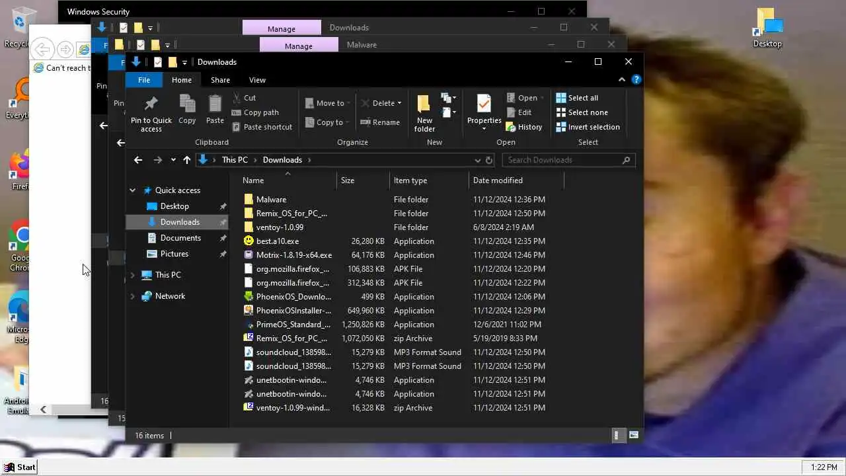Select the ventoy-1.0.99 folder
Image resolution: width=846 pixels, height=476 pixels.
pyautogui.click(x=280, y=227)
